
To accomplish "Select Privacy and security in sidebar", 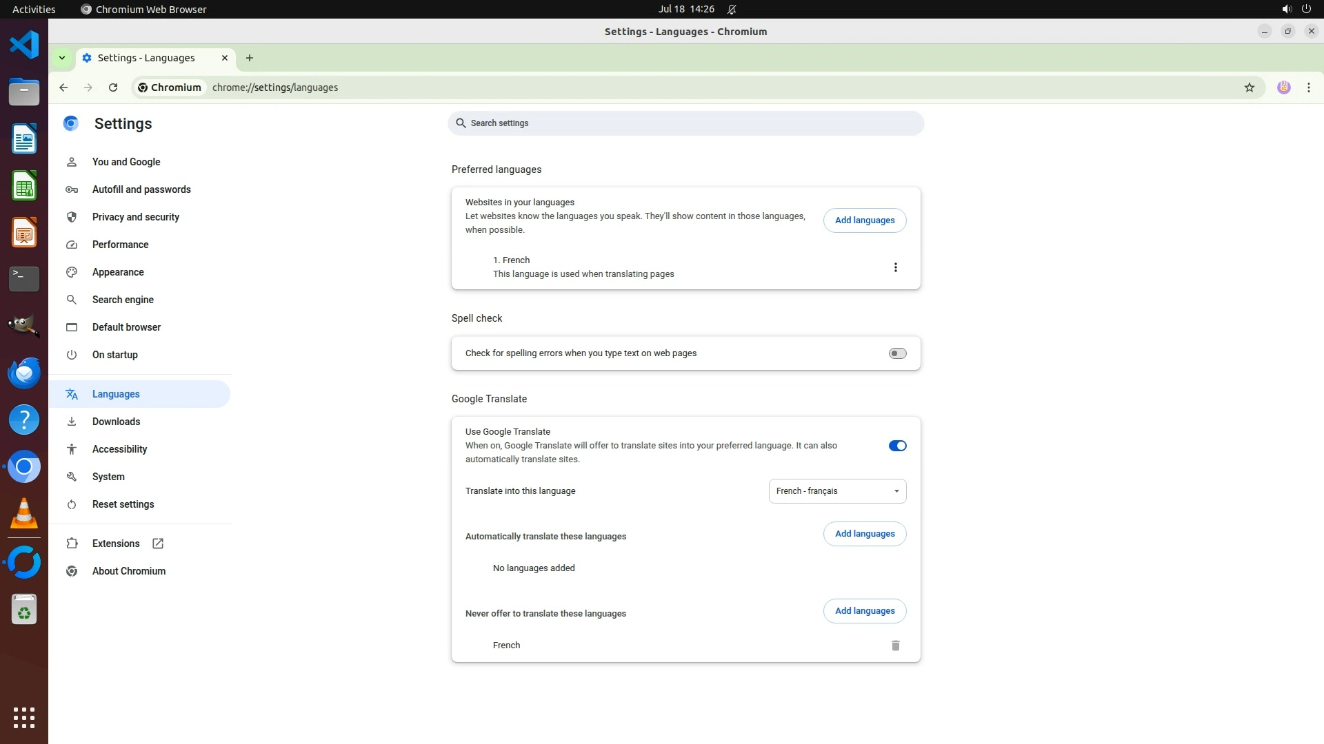I will (x=135, y=217).
